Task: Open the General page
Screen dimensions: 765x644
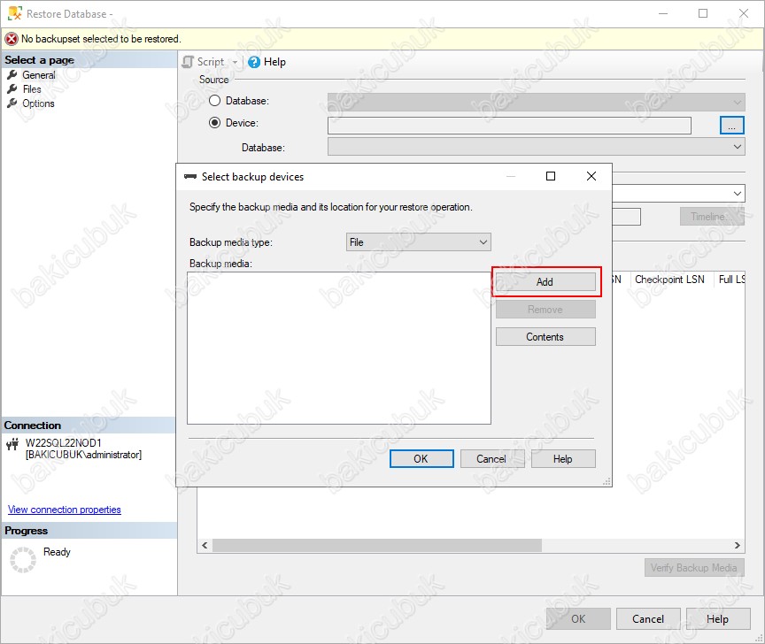Action: 39,75
